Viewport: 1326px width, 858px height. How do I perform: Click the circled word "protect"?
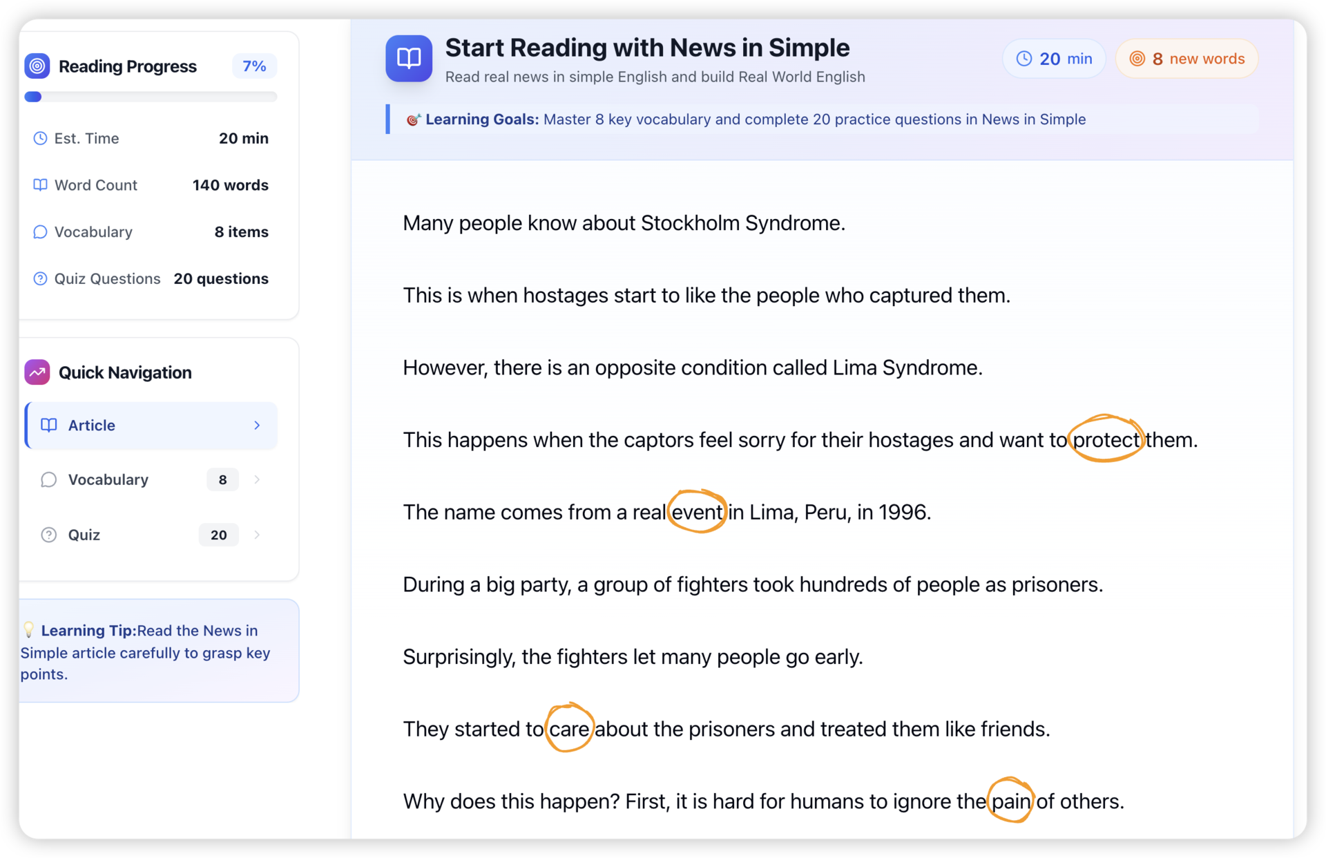1106,439
